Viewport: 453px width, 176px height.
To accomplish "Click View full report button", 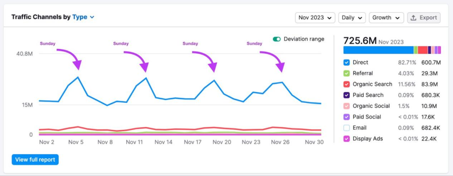I will coord(35,159).
